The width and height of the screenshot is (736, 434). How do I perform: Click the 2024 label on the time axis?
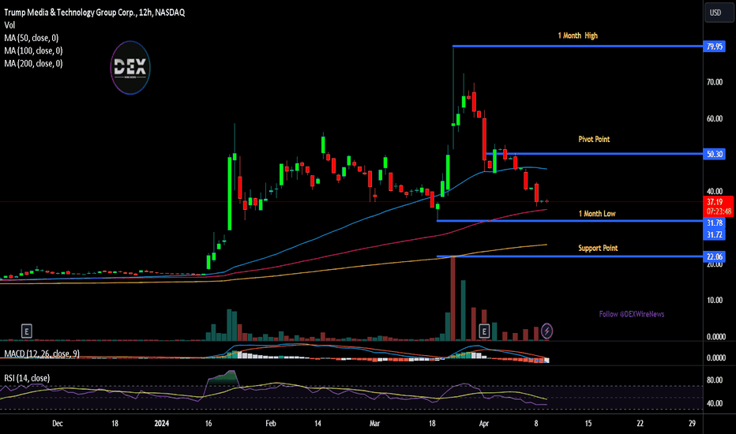click(161, 424)
